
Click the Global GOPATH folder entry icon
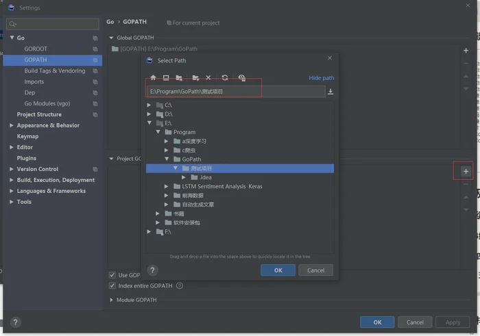click(x=115, y=49)
